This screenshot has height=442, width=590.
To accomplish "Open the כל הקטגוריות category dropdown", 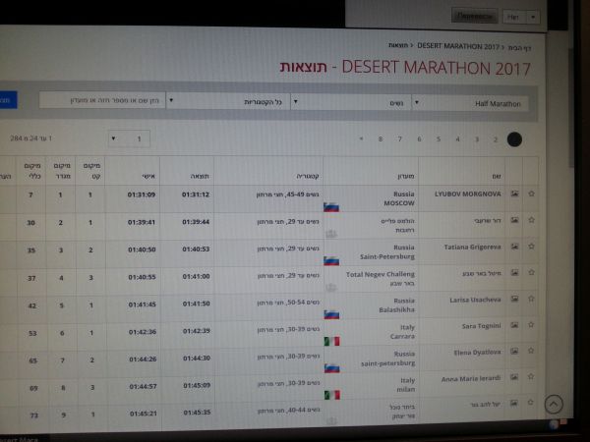I will coord(228,101).
